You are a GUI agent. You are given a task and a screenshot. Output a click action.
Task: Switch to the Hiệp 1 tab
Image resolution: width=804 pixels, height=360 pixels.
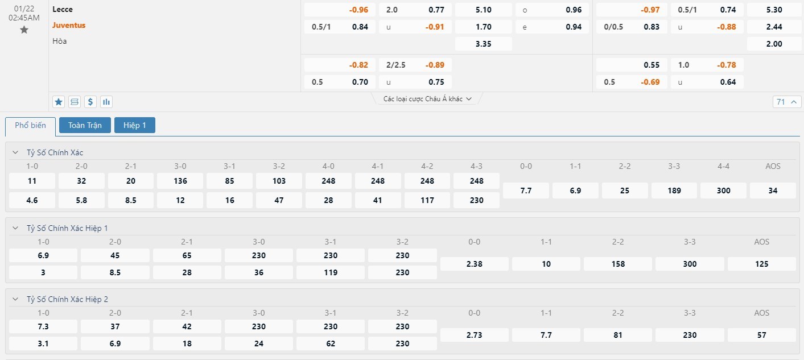pos(135,125)
